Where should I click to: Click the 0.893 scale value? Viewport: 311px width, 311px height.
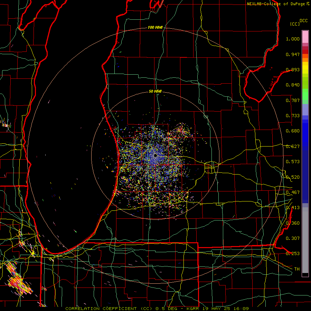tap(293, 69)
